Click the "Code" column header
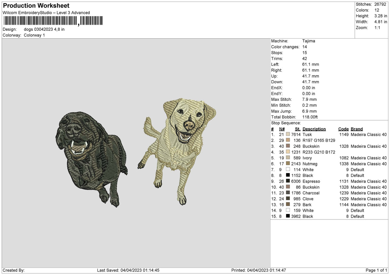 344,129
